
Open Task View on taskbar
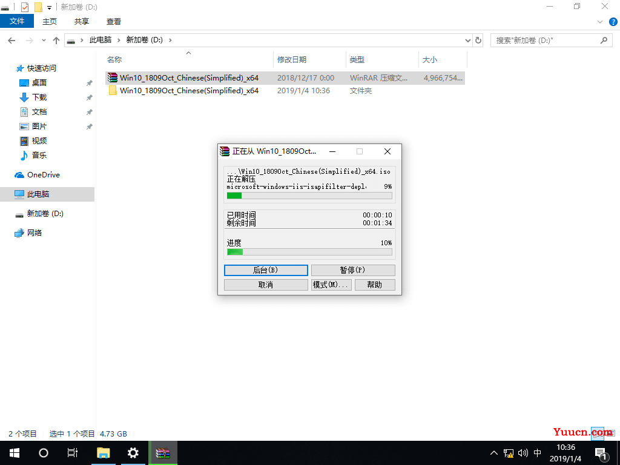73,453
